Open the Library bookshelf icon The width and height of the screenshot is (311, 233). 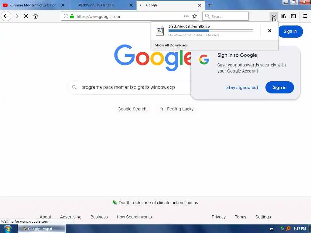click(x=284, y=16)
